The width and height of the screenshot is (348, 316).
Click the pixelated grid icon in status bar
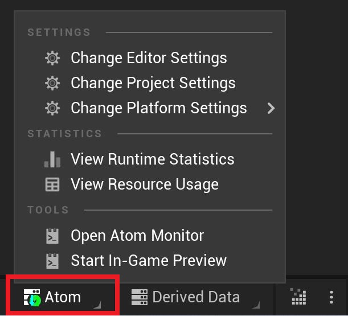point(298,297)
